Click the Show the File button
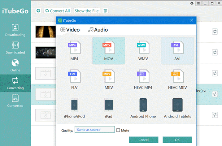The image size is (222, 146). point(87,11)
